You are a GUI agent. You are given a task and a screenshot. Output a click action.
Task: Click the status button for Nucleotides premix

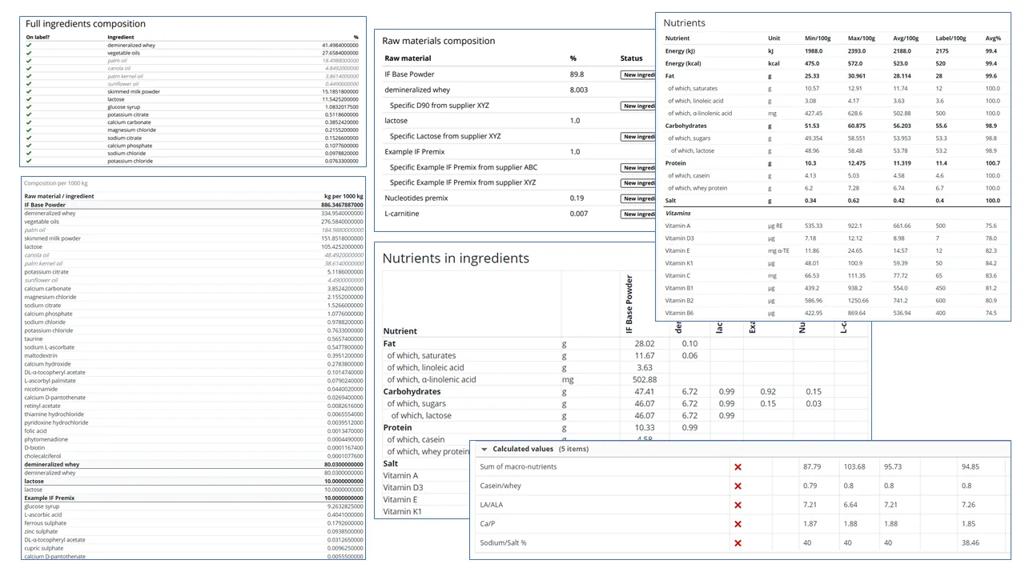pyautogui.click(x=638, y=198)
